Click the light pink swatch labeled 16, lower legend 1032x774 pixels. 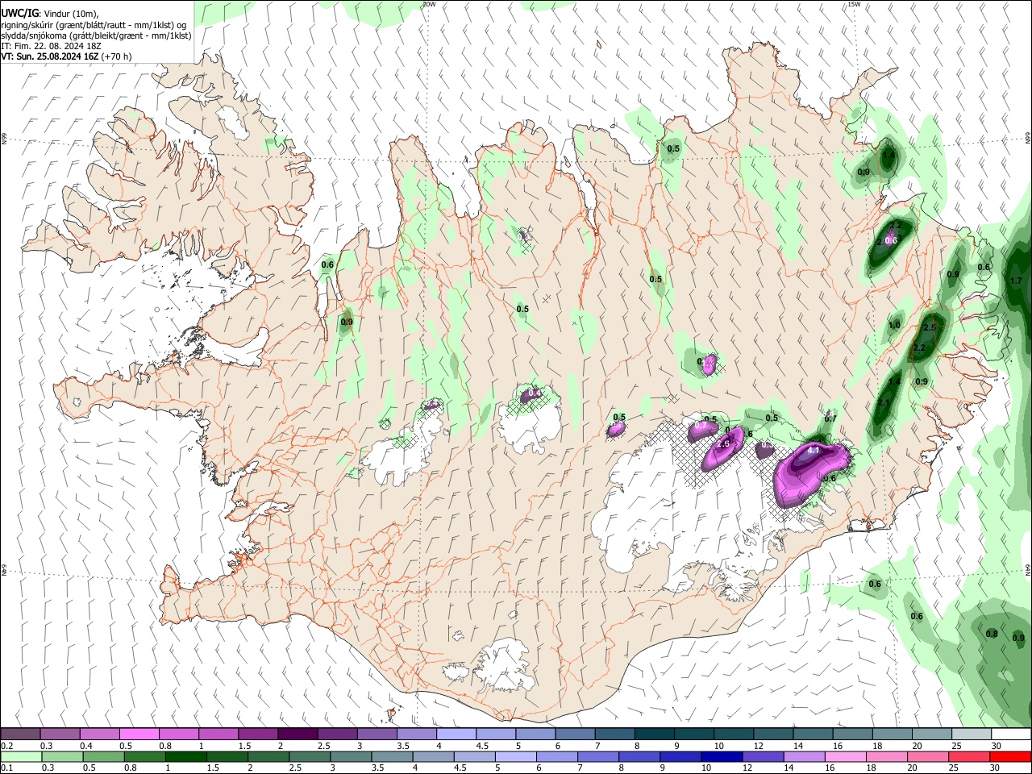point(847,757)
